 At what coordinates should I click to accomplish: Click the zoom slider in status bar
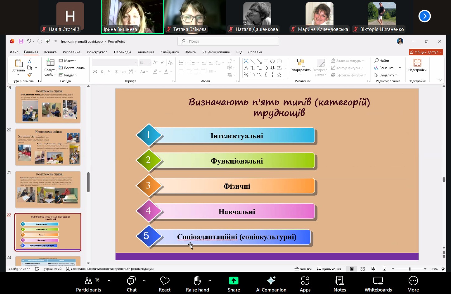click(409, 269)
